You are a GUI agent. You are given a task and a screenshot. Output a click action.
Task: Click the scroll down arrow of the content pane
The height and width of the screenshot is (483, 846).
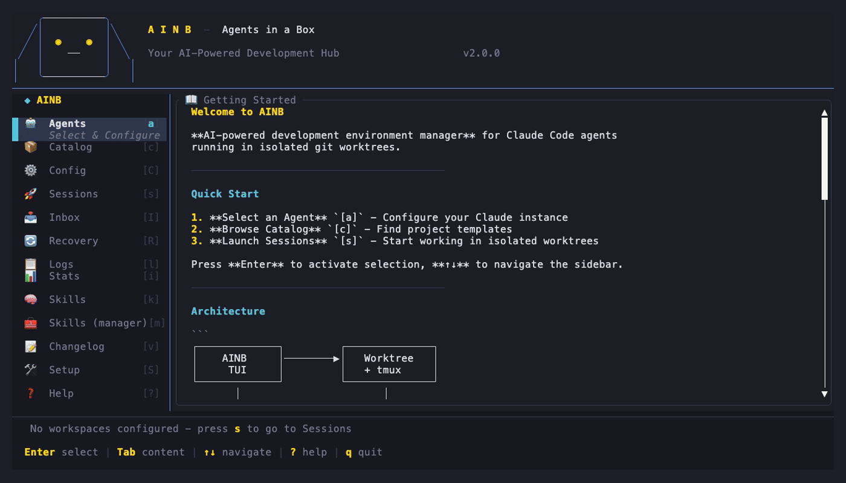coord(824,394)
